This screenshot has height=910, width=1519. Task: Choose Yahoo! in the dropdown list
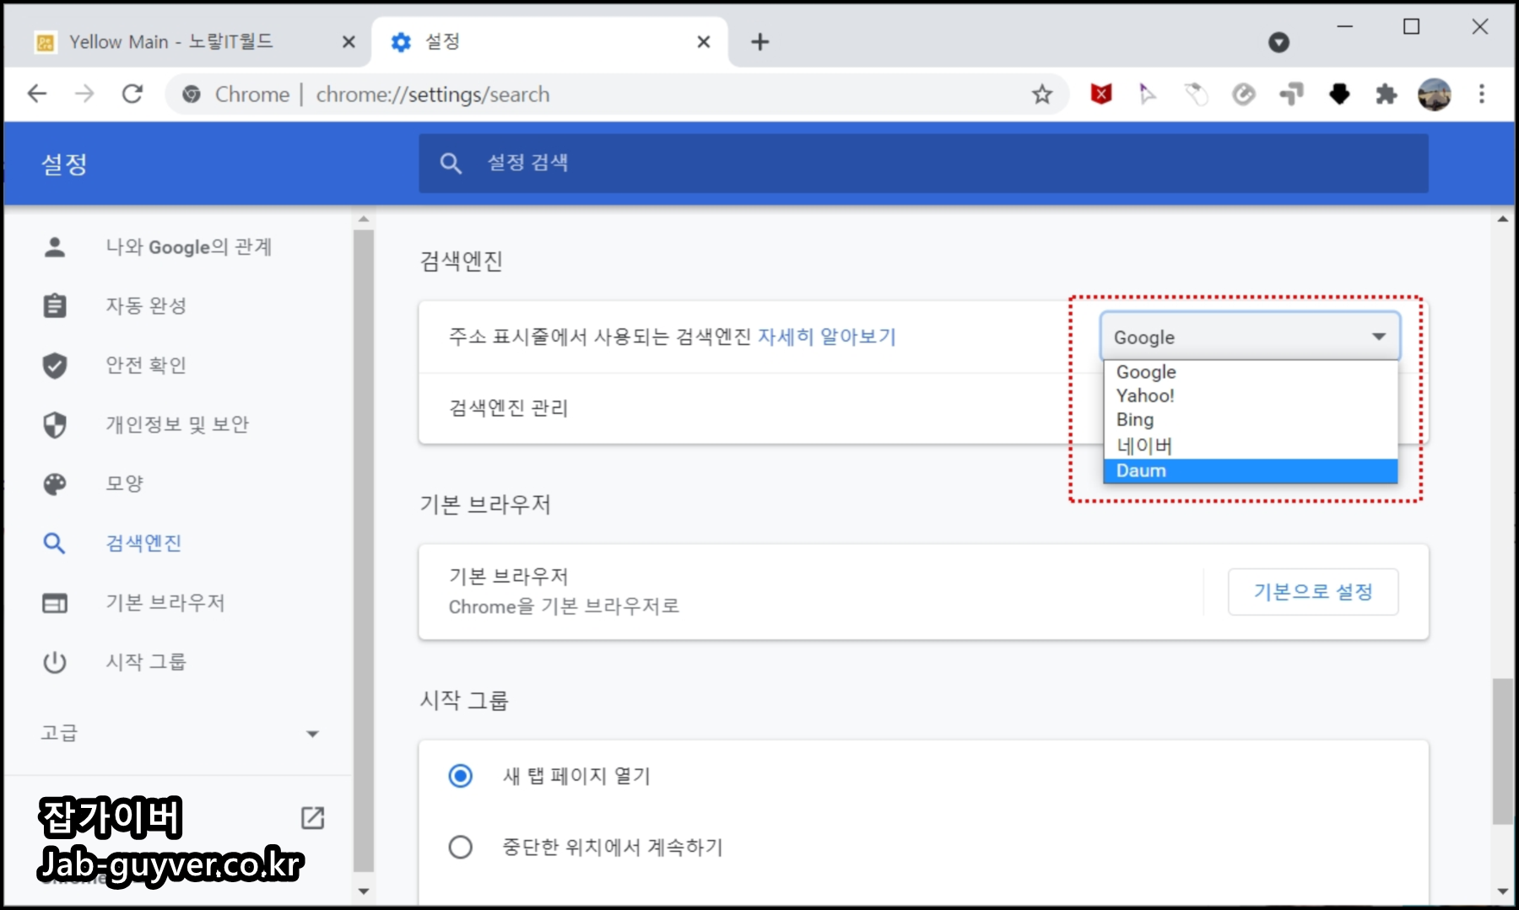(1250, 396)
